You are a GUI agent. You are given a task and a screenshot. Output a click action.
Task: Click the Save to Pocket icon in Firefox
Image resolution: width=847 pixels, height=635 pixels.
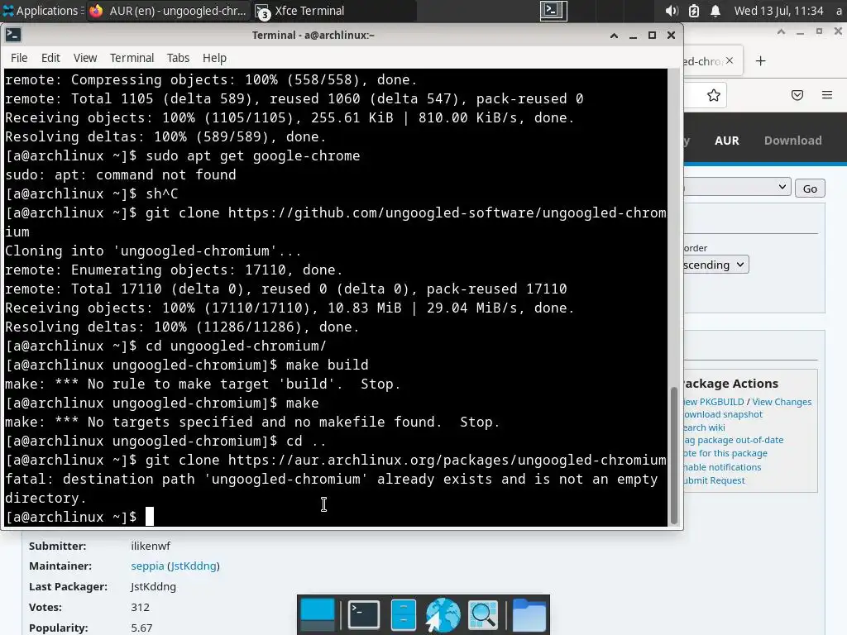[x=797, y=96]
